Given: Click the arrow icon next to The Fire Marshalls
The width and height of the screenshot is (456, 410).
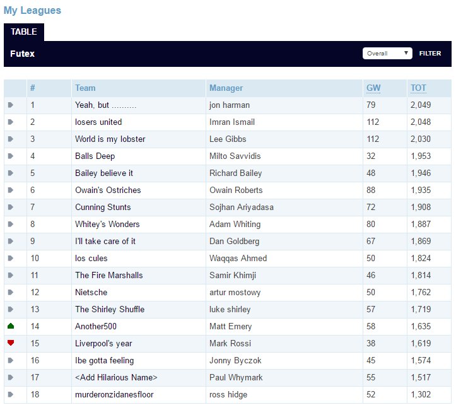Looking at the screenshot, I should (x=11, y=275).
